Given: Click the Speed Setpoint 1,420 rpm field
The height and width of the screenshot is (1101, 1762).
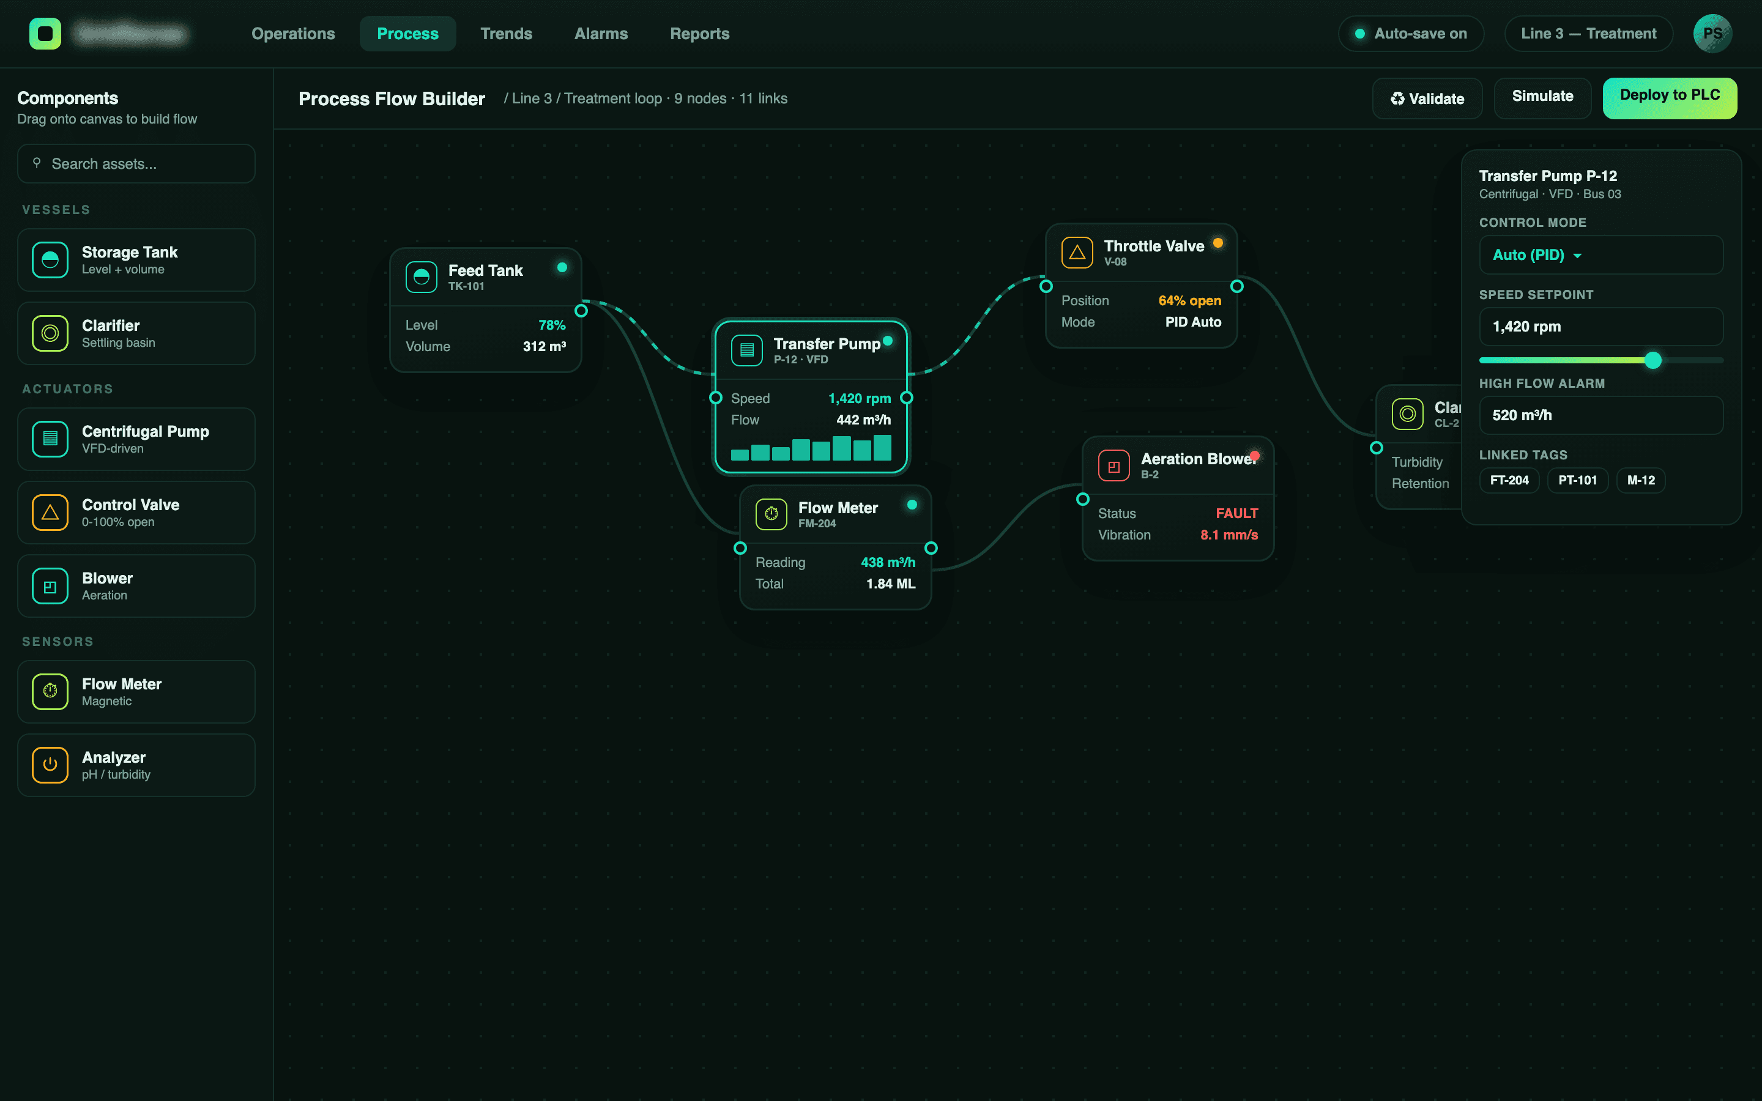Looking at the screenshot, I should pyautogui.click(x=1600, y=327).
